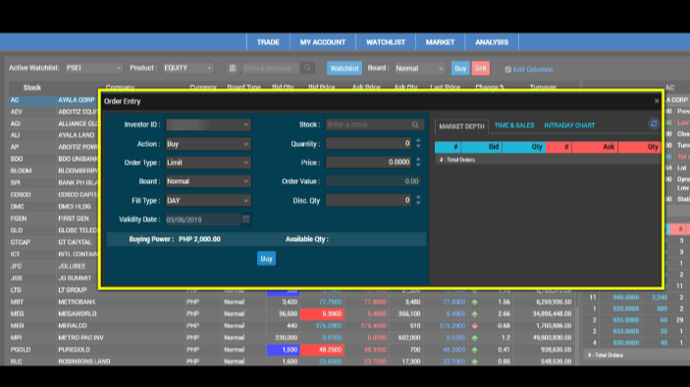Click the bank icon beside company search
This screenshot has height=387, width=690.
coord(233,68)
